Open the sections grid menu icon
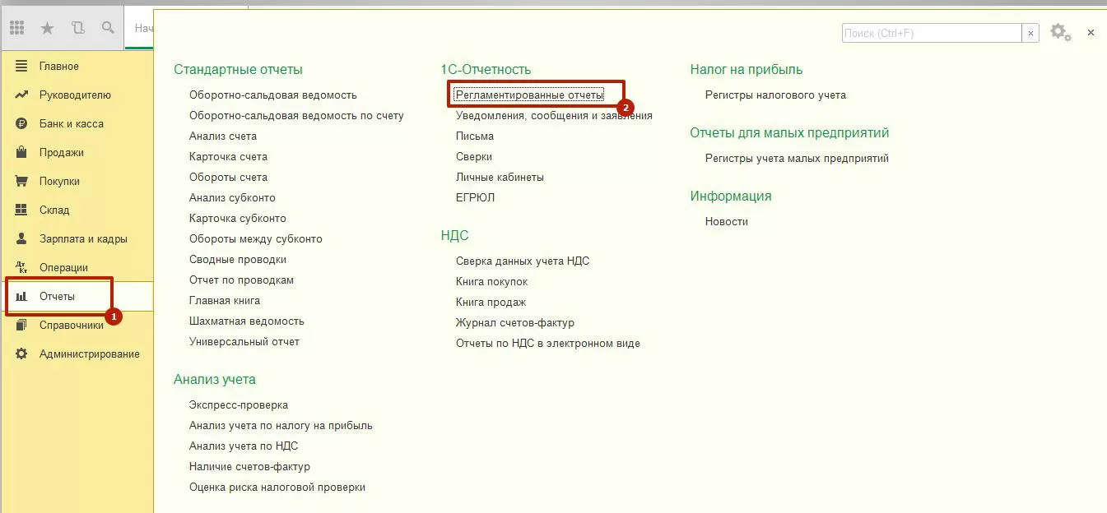1107x513 pixels. click(17, 28)
